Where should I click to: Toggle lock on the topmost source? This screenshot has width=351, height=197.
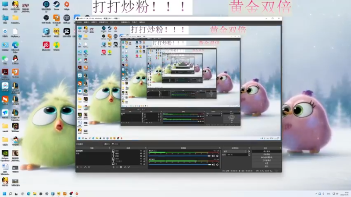[144, 151]
